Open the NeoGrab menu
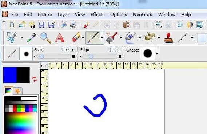Screen dimensions: 207x134 tap(143, 15)
